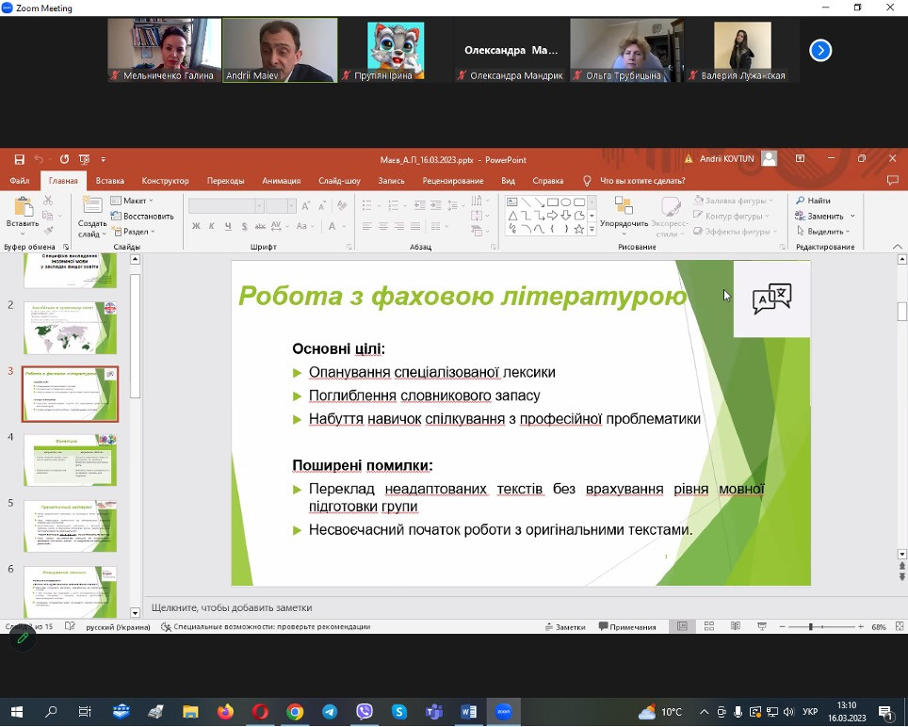Click the Вставить (Paste) clipboard icon
908x727 pixels.
(22, 208)
